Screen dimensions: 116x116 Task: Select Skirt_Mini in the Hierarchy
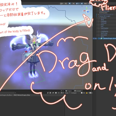(x=104, y=35)
